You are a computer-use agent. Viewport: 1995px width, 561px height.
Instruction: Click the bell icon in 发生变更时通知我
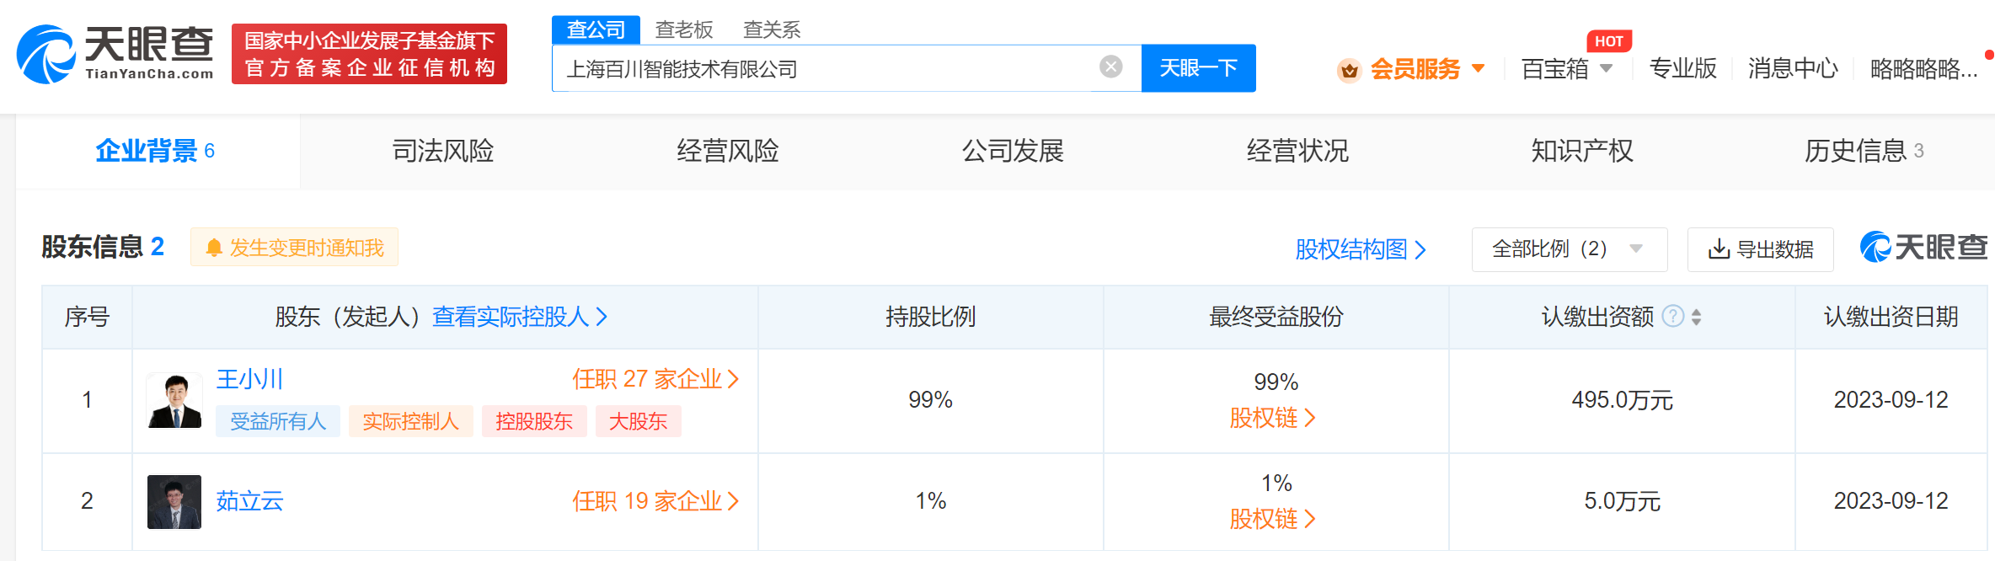(x=214, y=248)
